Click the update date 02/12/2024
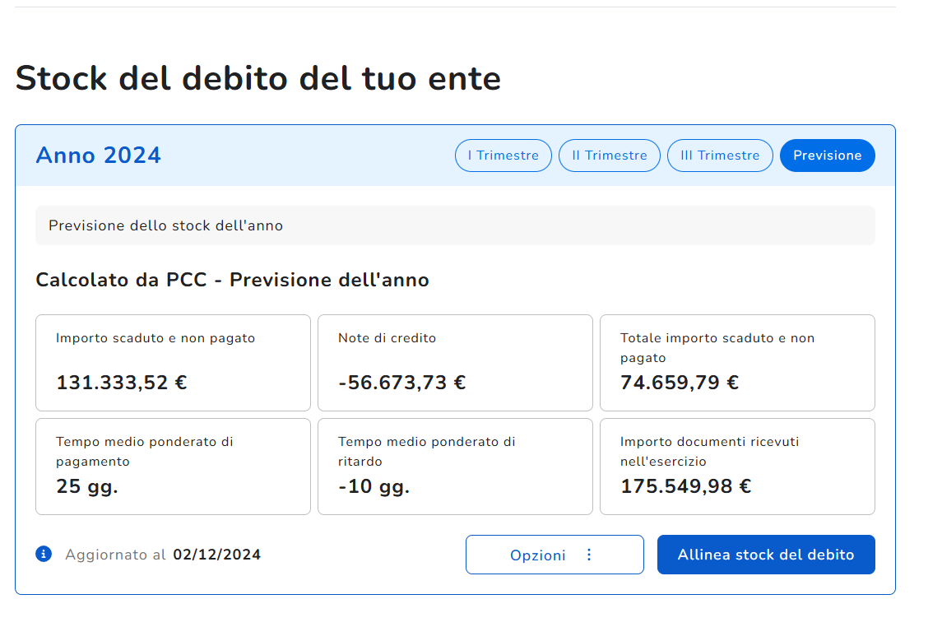 (216, 555)
